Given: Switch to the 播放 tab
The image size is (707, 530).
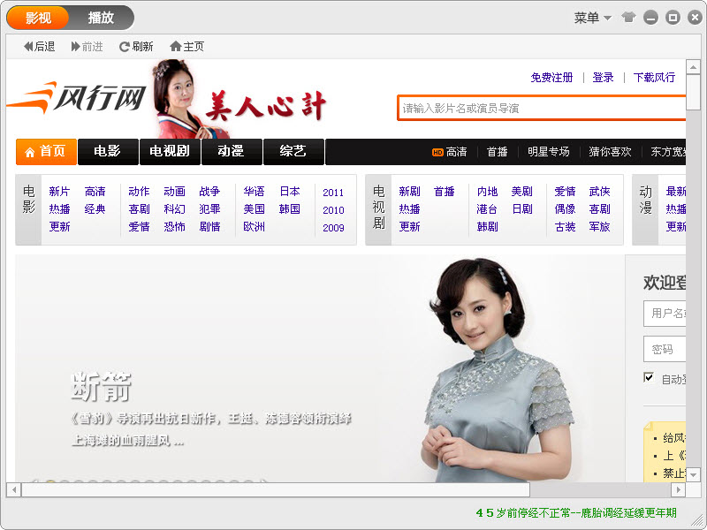Looking at the screenshot, I should coord(101,18).
